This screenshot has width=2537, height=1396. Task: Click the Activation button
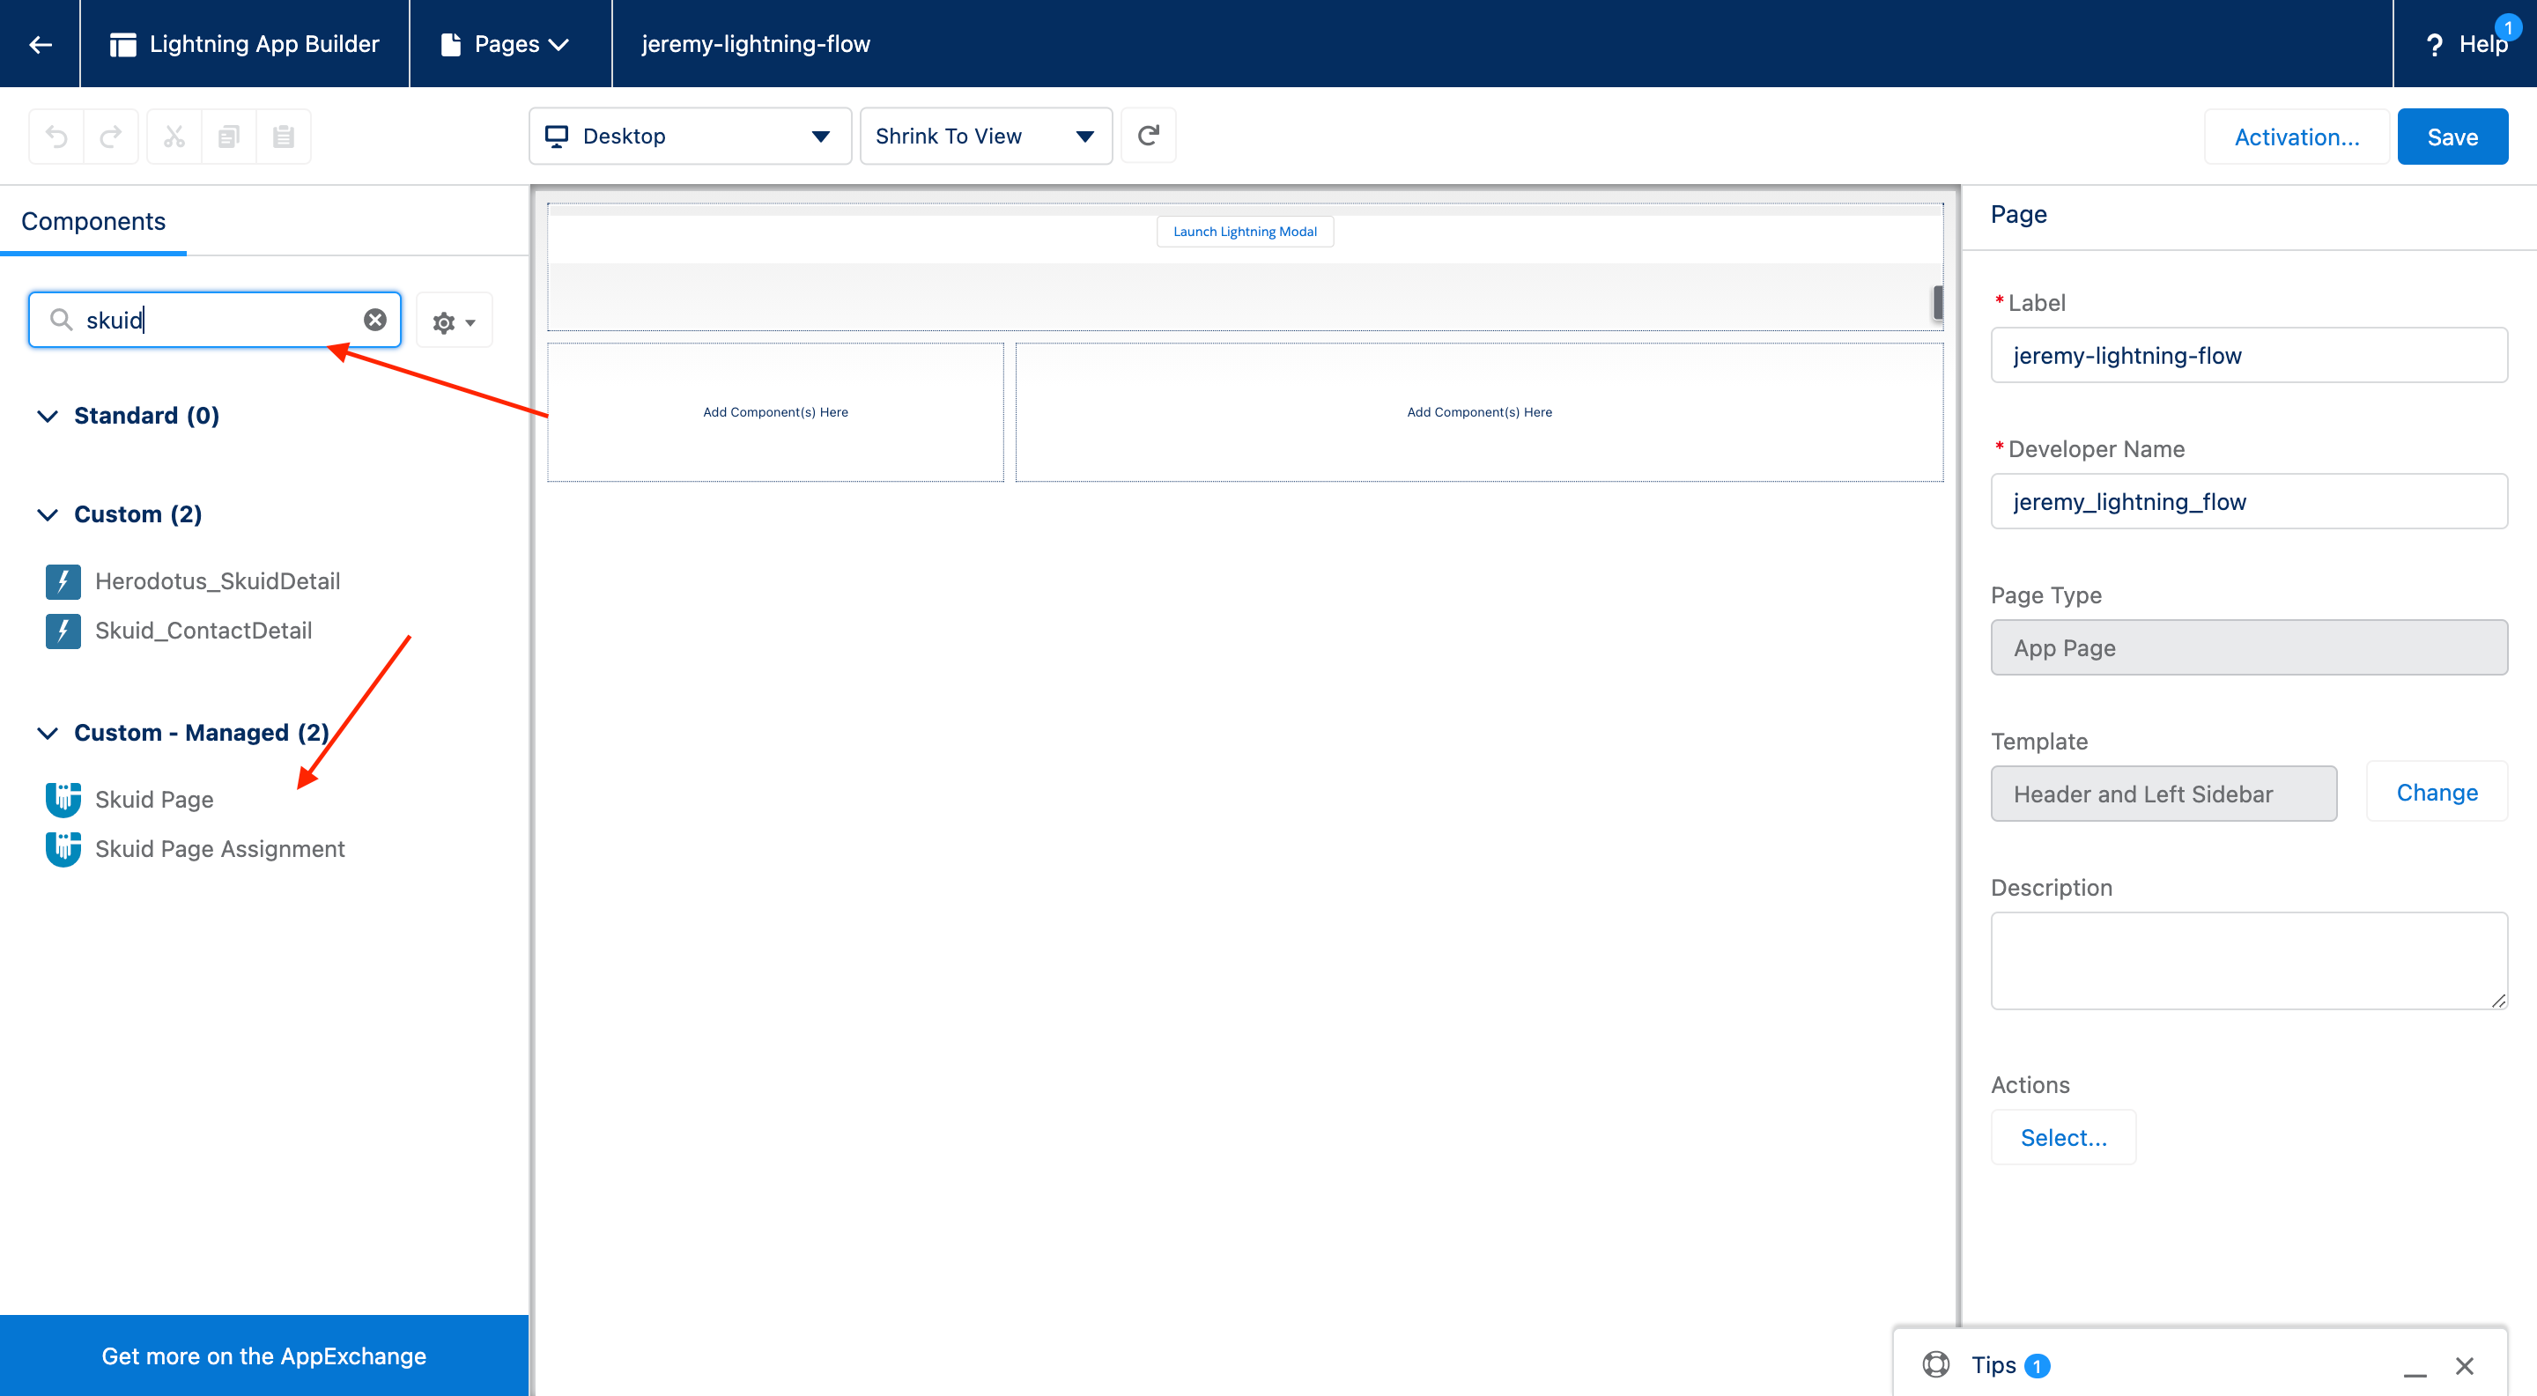[2297, 136]
